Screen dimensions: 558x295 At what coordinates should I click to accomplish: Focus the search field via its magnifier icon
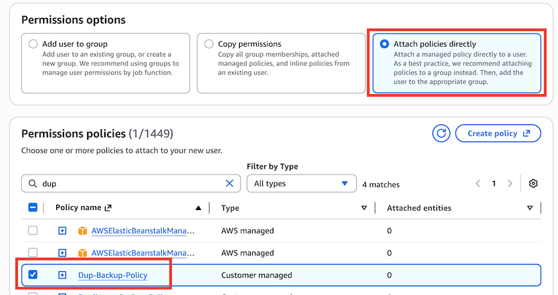point(32,184)
